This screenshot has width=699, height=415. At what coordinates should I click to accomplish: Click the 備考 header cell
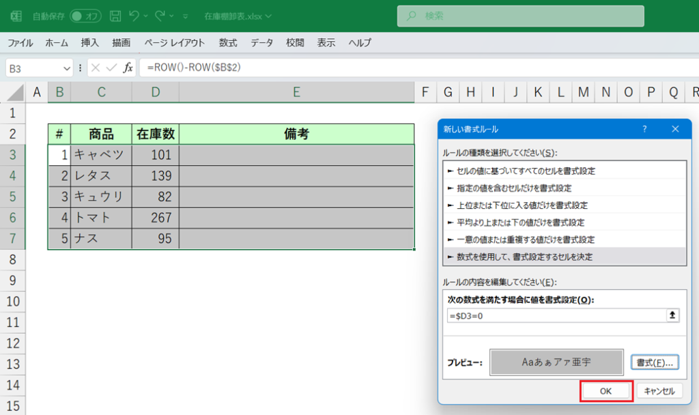click(296, 134)
